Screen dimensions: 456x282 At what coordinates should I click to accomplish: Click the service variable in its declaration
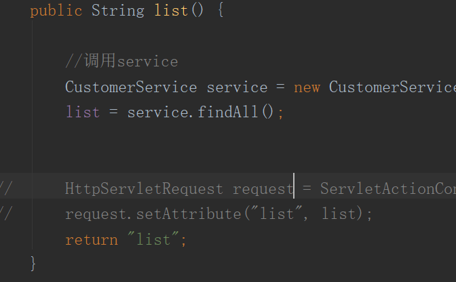pyautogui.click(x=237, y=87)
